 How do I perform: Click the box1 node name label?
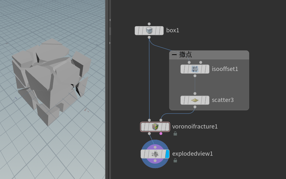pyautogui.click(x=173, y=30)
